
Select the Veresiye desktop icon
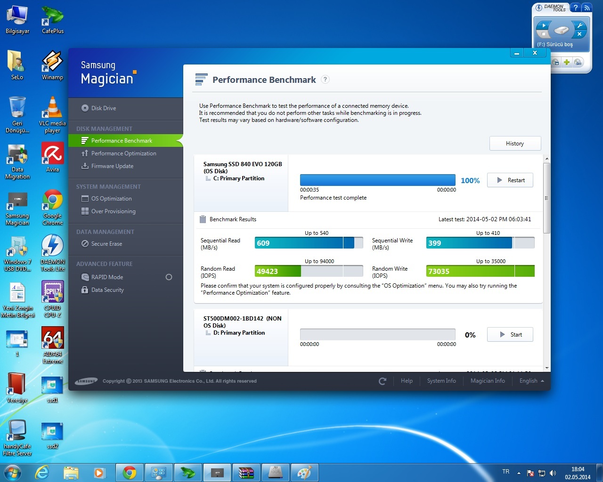pyautogui.click(x=17, y=388)
